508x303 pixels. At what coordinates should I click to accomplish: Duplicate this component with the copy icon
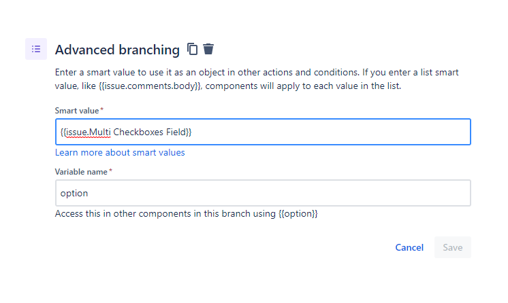pos(192,49)
